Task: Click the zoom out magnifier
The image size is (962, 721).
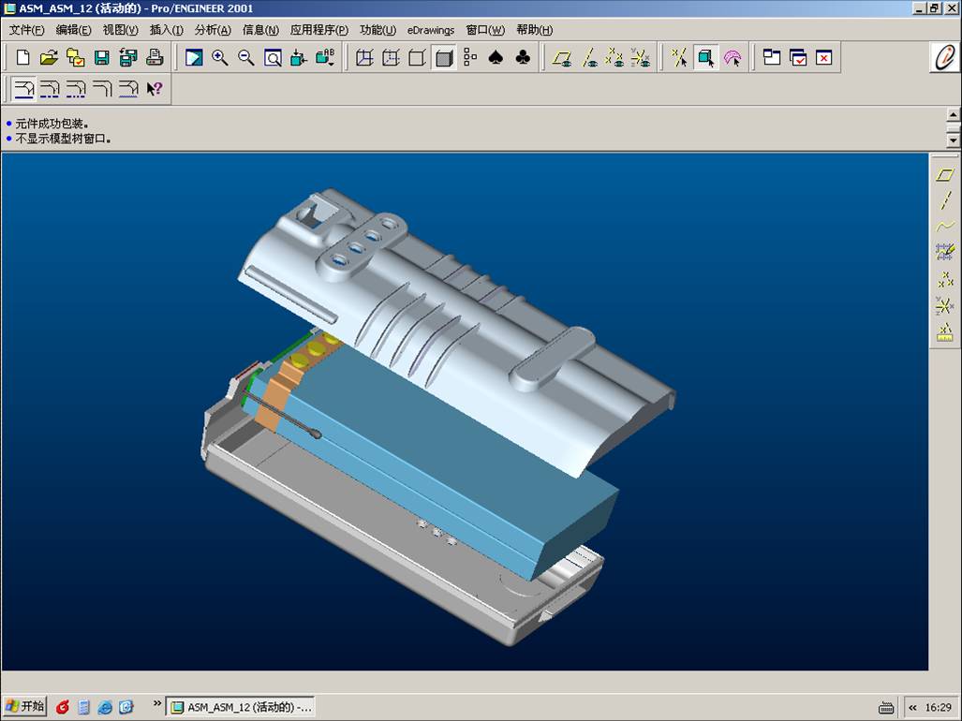Action: [x=246, y=58]
